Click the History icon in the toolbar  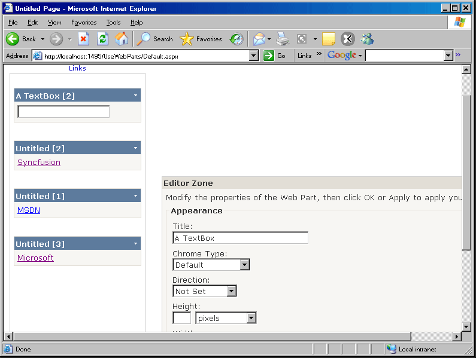coord(237,39)
